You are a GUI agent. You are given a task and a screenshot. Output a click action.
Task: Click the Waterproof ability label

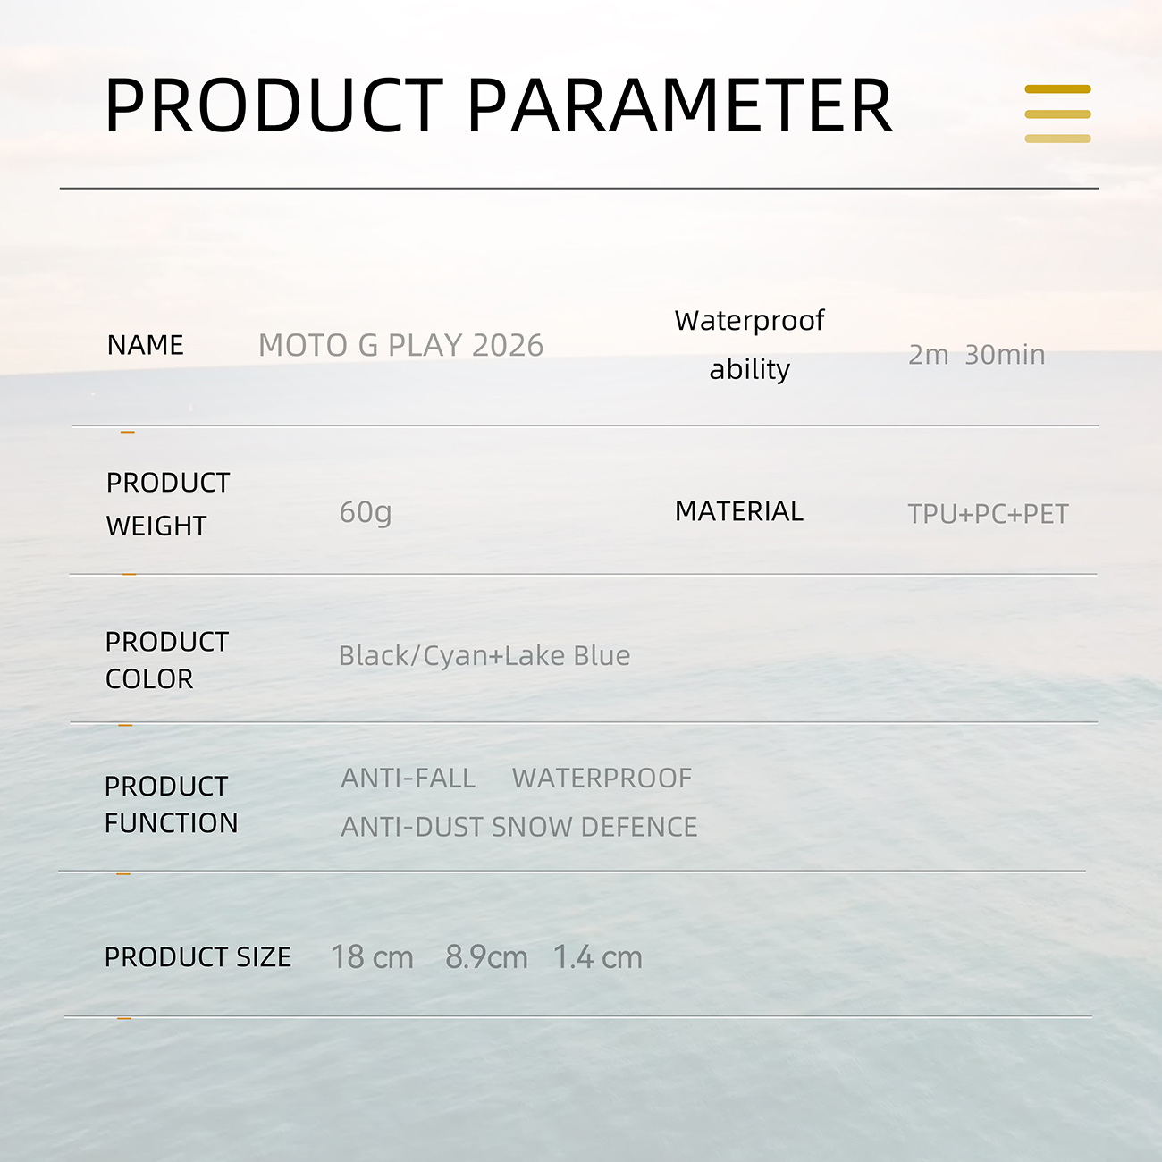749,344
